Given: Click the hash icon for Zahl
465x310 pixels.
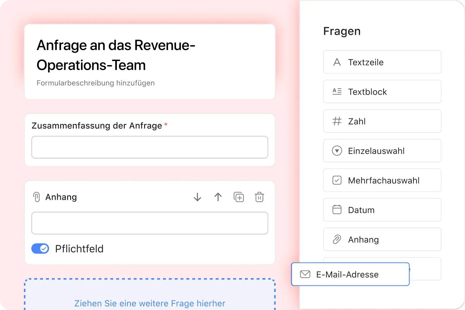Looking at the screenshot, I should (x=337, y=121).
